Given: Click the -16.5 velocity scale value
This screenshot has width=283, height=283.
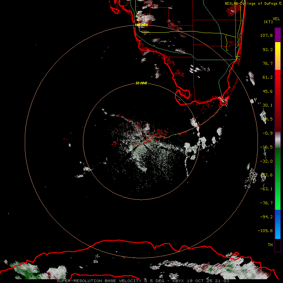Looking at the screenshot, I should point(266,147).
